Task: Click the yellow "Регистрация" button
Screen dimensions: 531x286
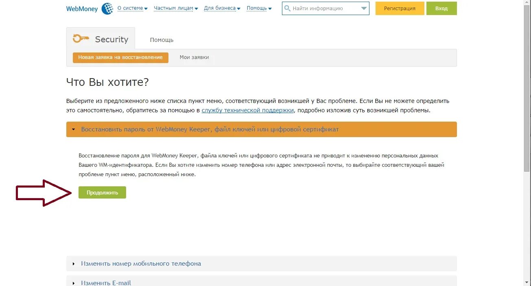Action: pyautogui.click(x=400, y=8)
